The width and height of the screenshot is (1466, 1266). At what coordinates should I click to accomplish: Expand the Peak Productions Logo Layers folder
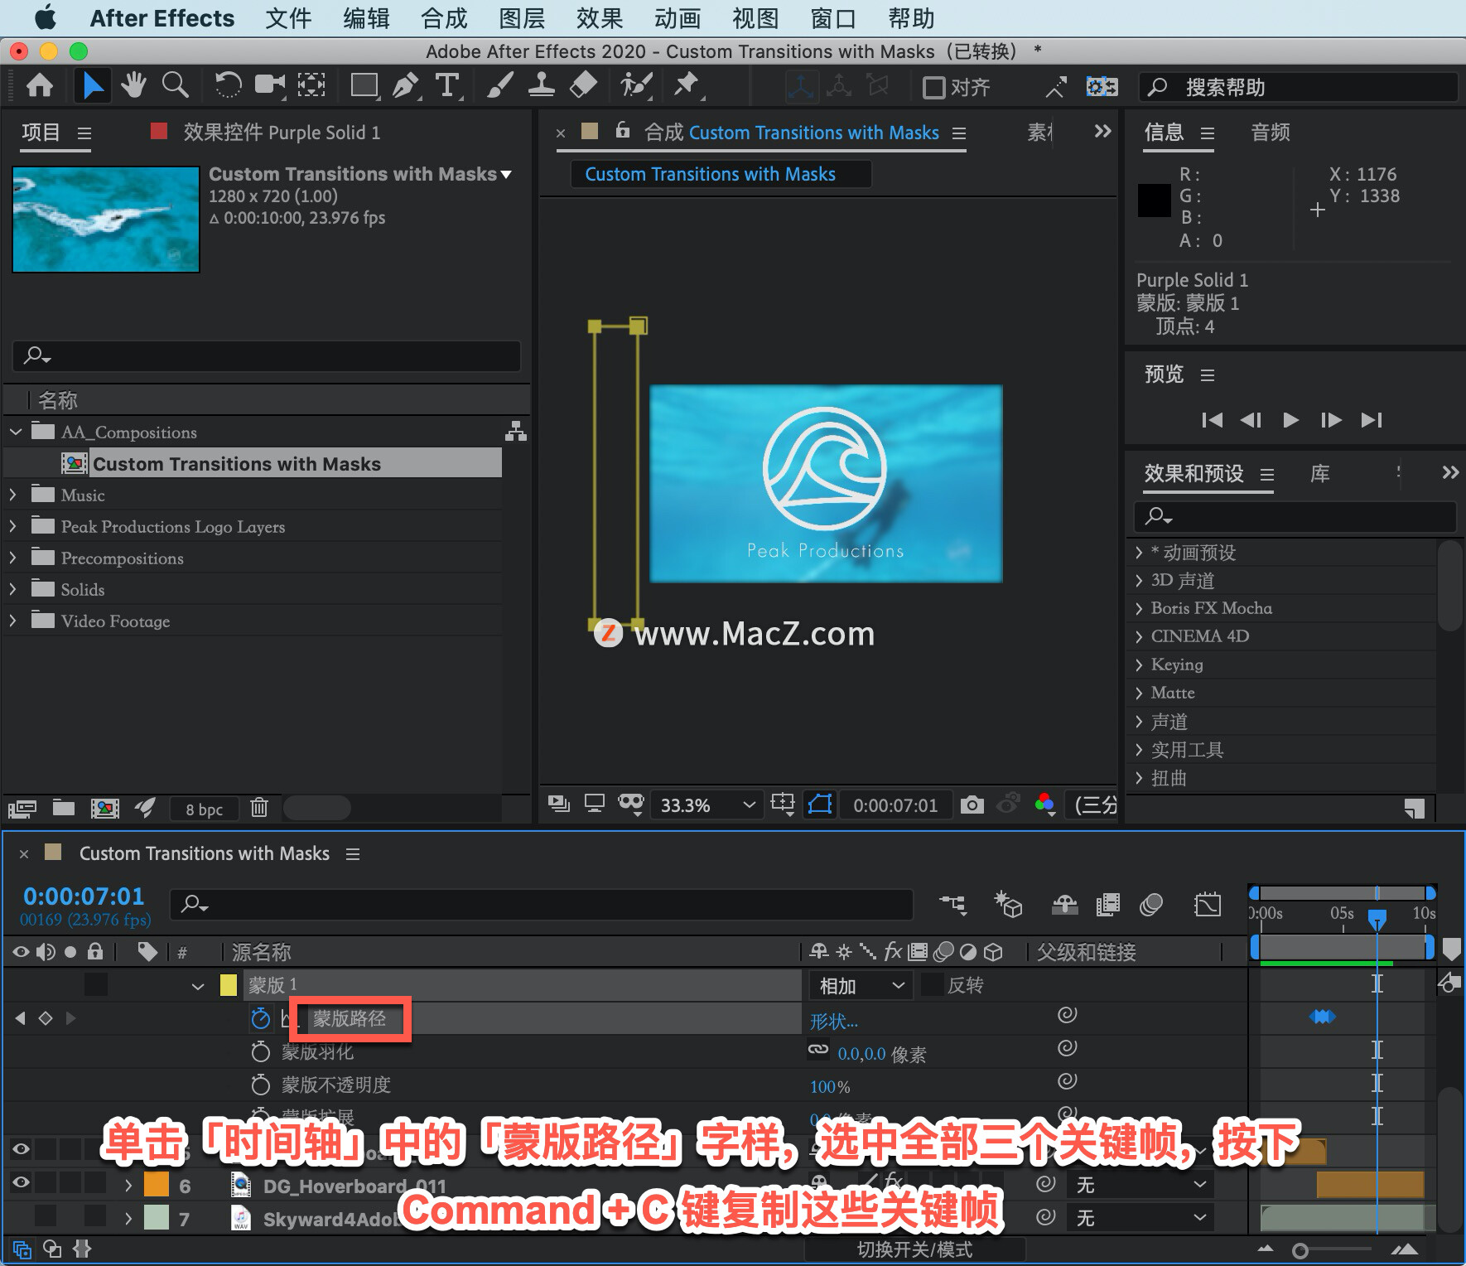[13, 526]
